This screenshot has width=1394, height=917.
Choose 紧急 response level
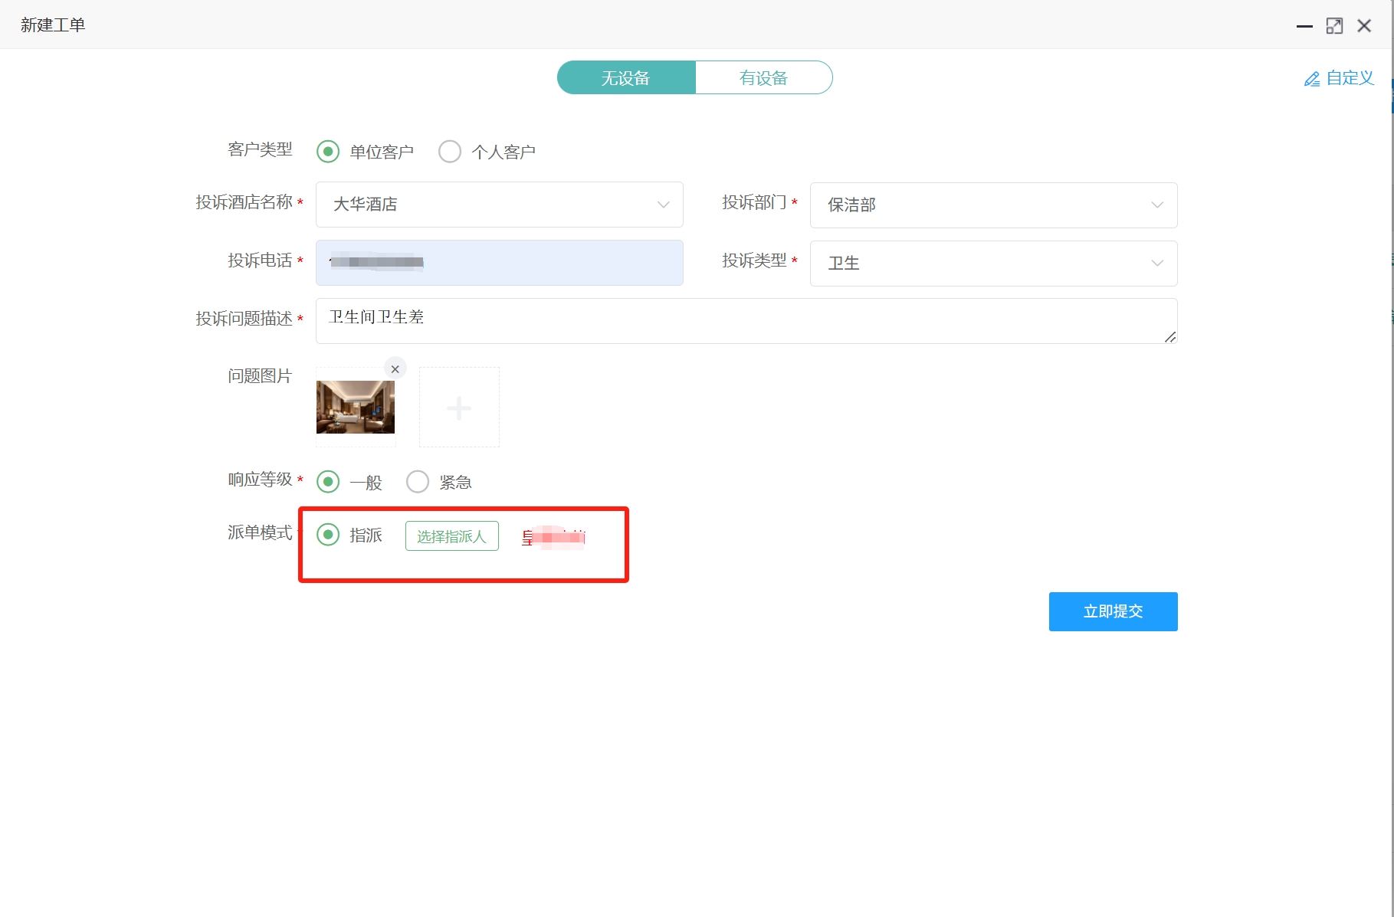point(418,482)
